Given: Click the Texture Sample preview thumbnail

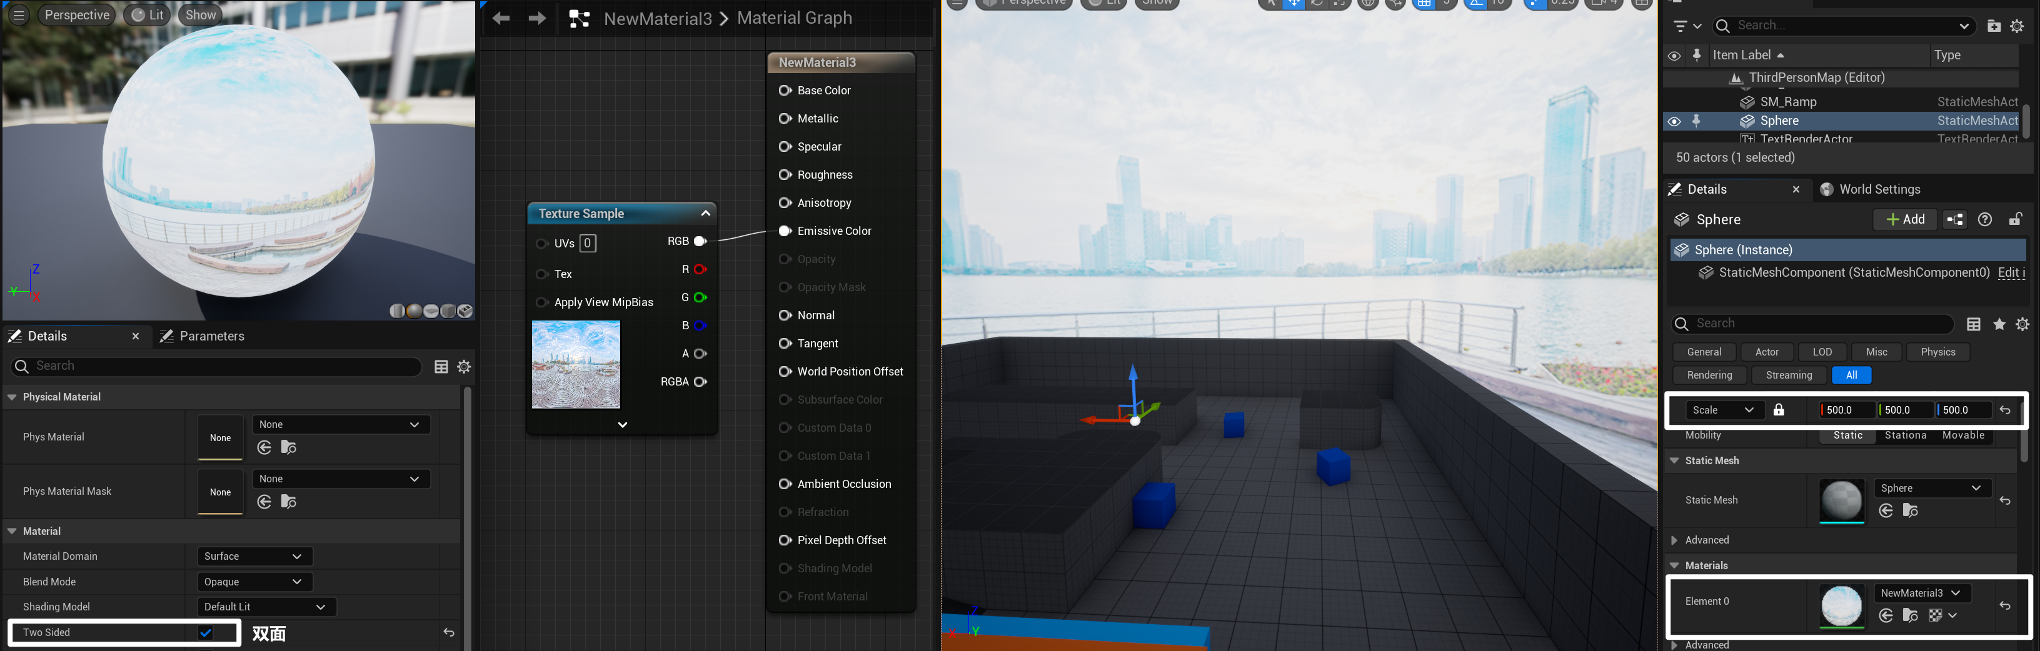Looking at the screenshot, I should 576,365.
